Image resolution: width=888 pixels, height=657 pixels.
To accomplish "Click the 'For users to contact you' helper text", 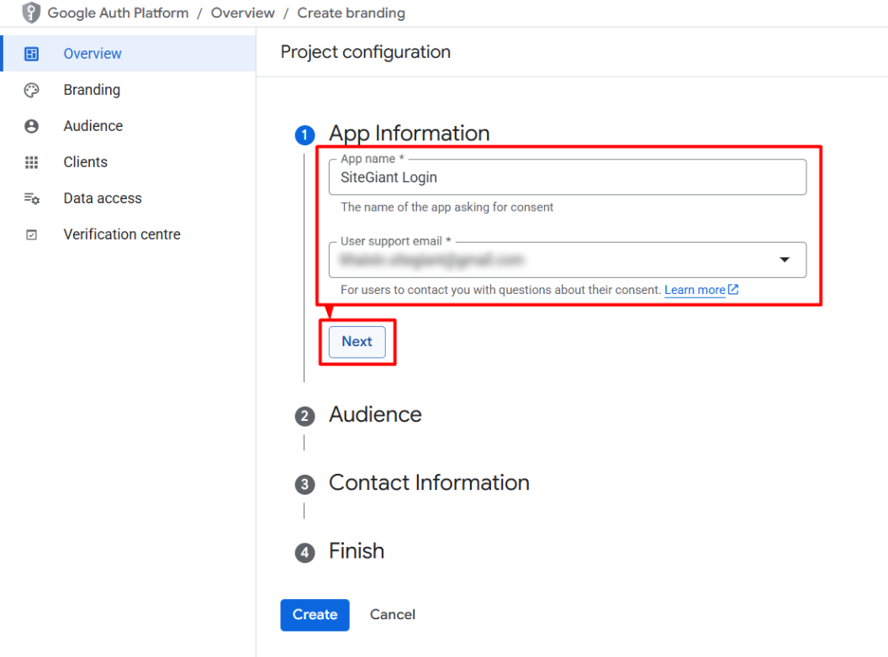I will coord(500,290).
